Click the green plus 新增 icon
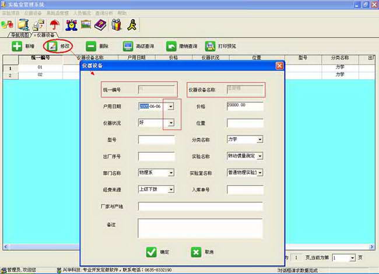This screenshot has width=379, height=274. pyautogui.click(x=17, y=46)
